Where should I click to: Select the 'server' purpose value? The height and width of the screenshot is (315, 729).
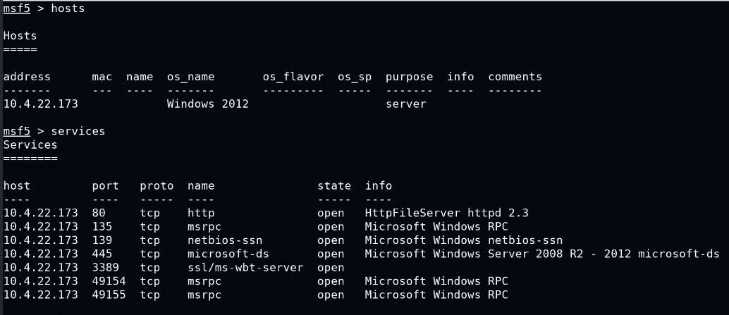(405, 104)
